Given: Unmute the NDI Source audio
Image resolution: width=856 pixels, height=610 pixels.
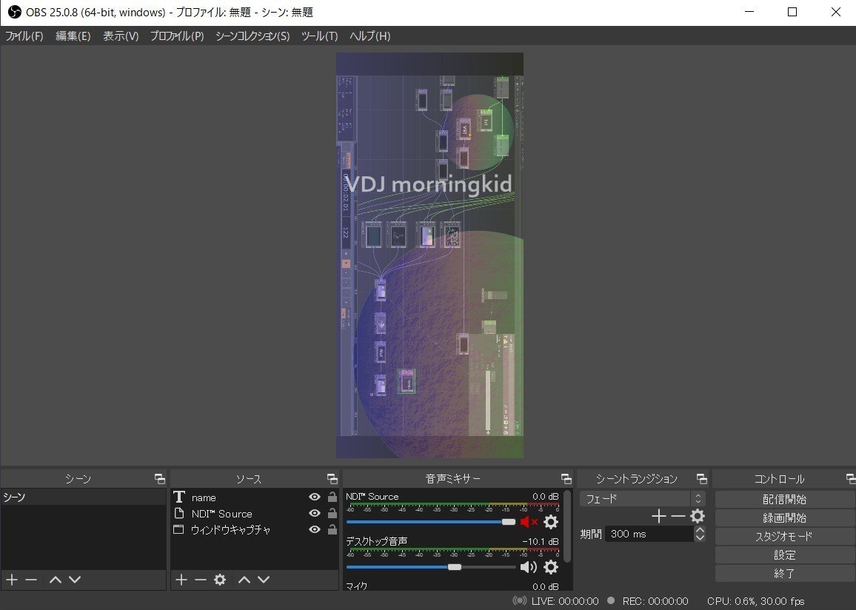Looking at the screenshot, I should click(529, 522).
